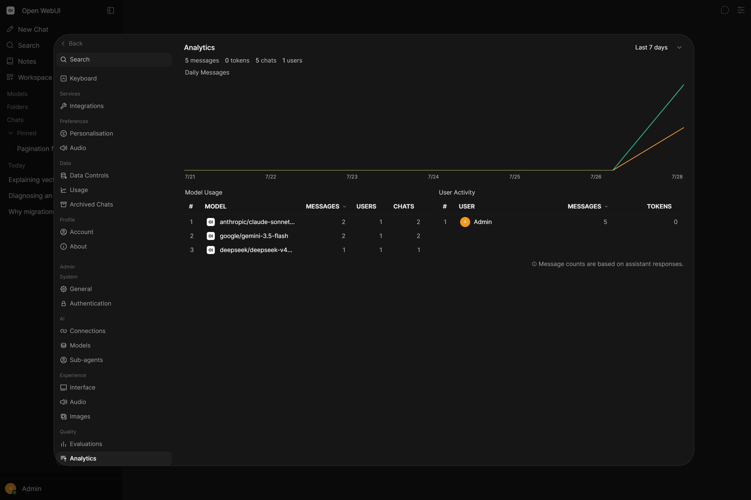
Task: Sort Model Usage by USERS header
Action: 366,206
